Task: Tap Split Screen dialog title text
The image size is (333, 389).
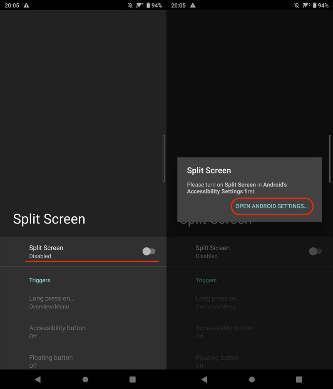Action: tap(209, 170)
